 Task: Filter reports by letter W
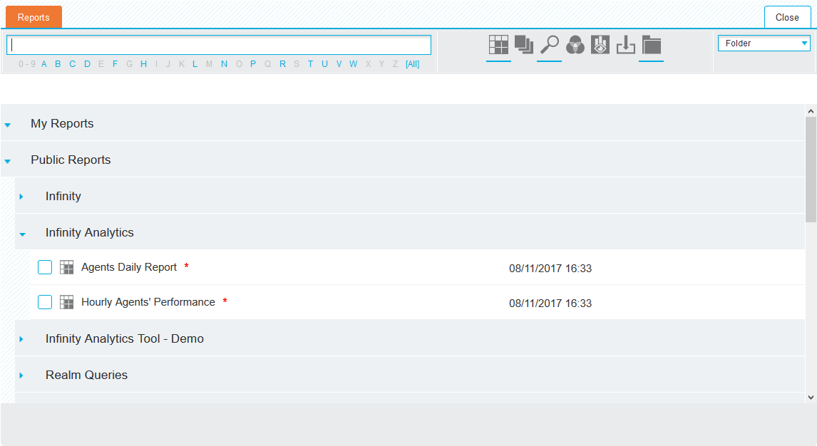pos(354,64)
